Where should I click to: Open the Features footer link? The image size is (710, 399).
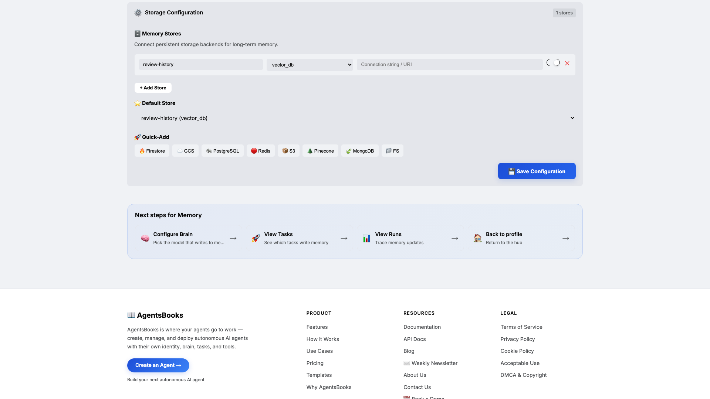point(317,327)
